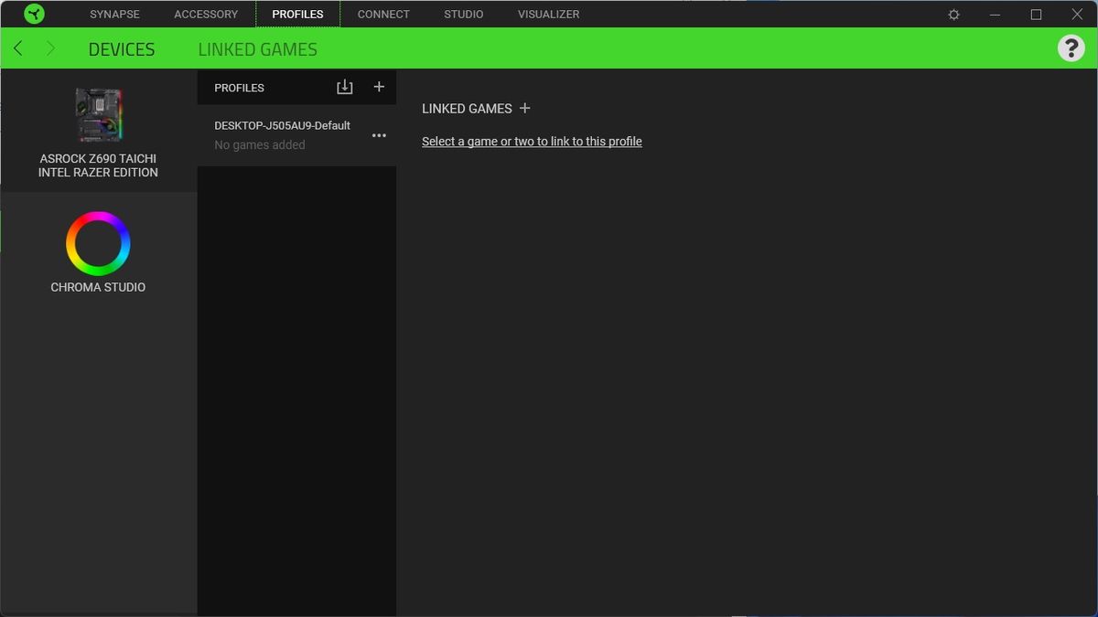Screen dimensions: 1098x617
Task: Select the Devices subtab
Action: pos(122,49)
